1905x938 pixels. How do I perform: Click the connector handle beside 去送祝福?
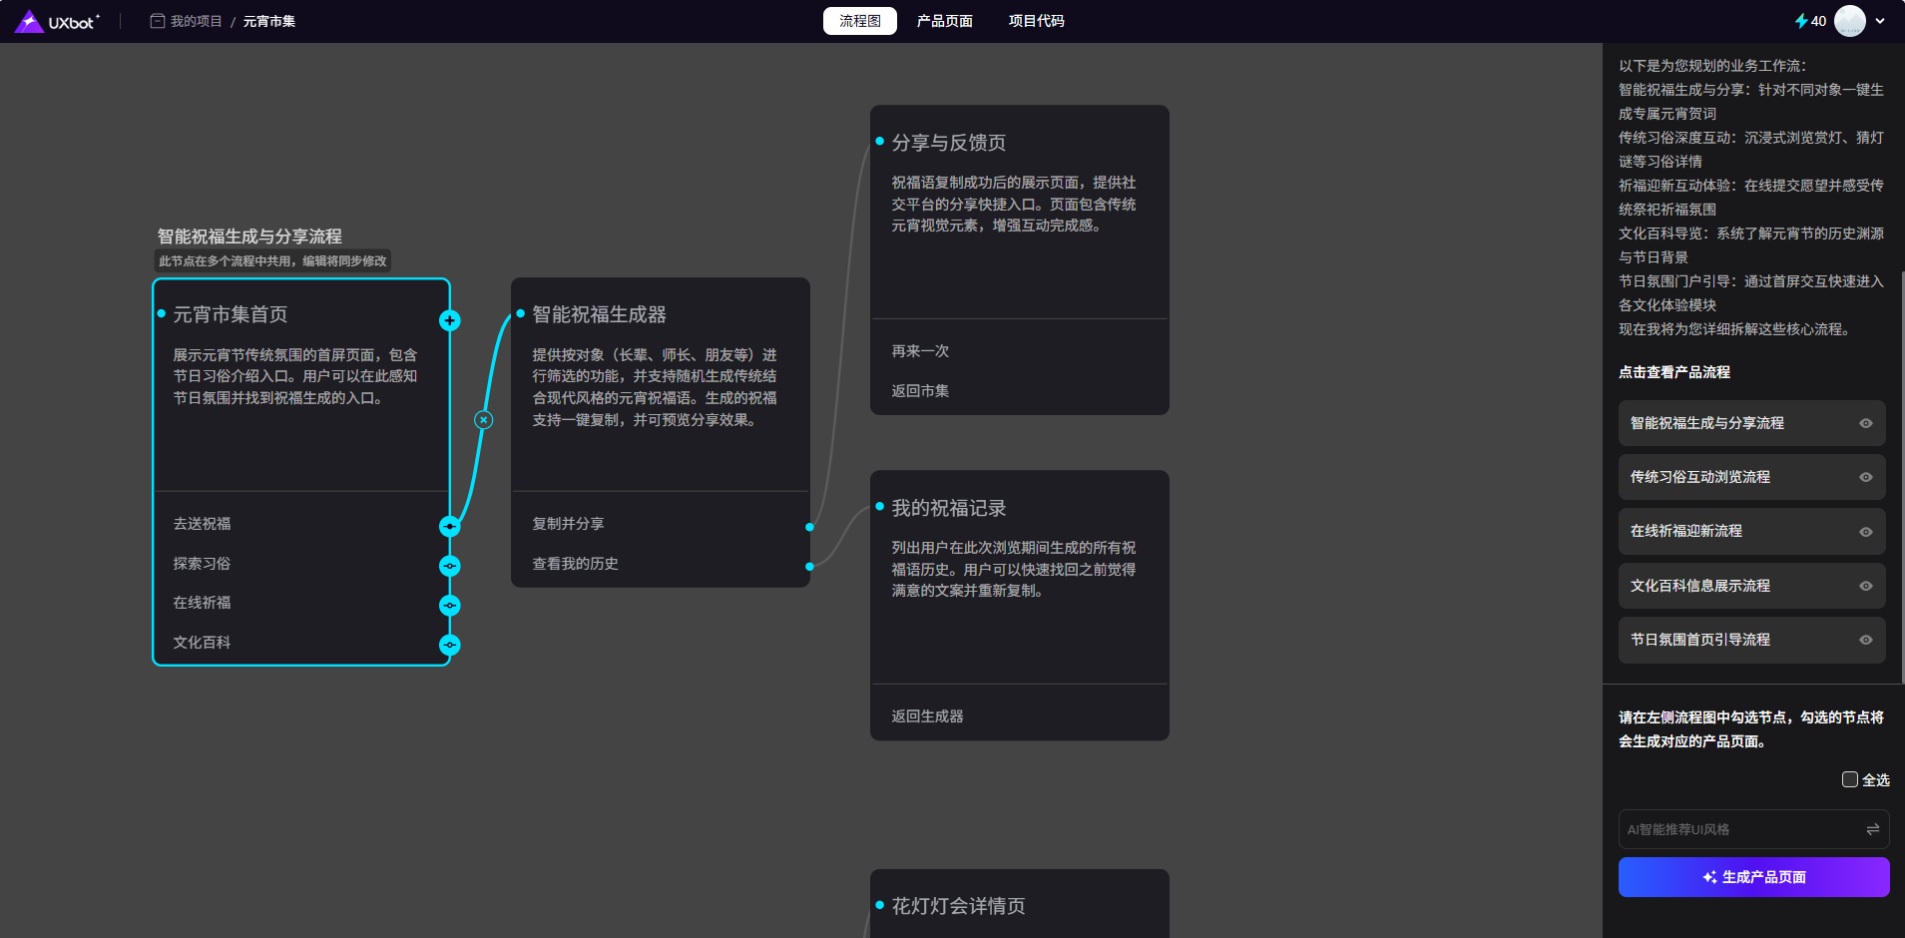[450, 526]
